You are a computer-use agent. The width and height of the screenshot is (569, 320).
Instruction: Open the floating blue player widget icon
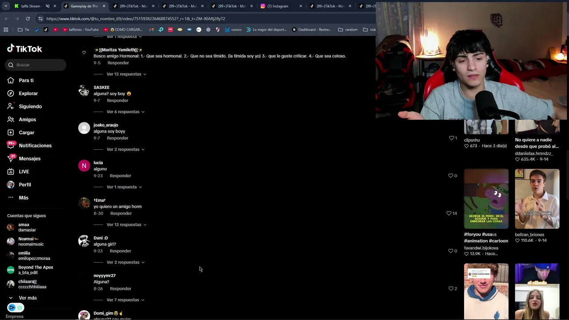[x=12, y=308]
